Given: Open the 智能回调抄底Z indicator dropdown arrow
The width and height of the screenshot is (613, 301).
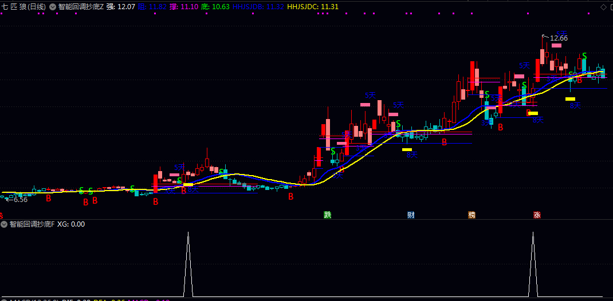Looking at the screenshot, I should tap(52, 7).
